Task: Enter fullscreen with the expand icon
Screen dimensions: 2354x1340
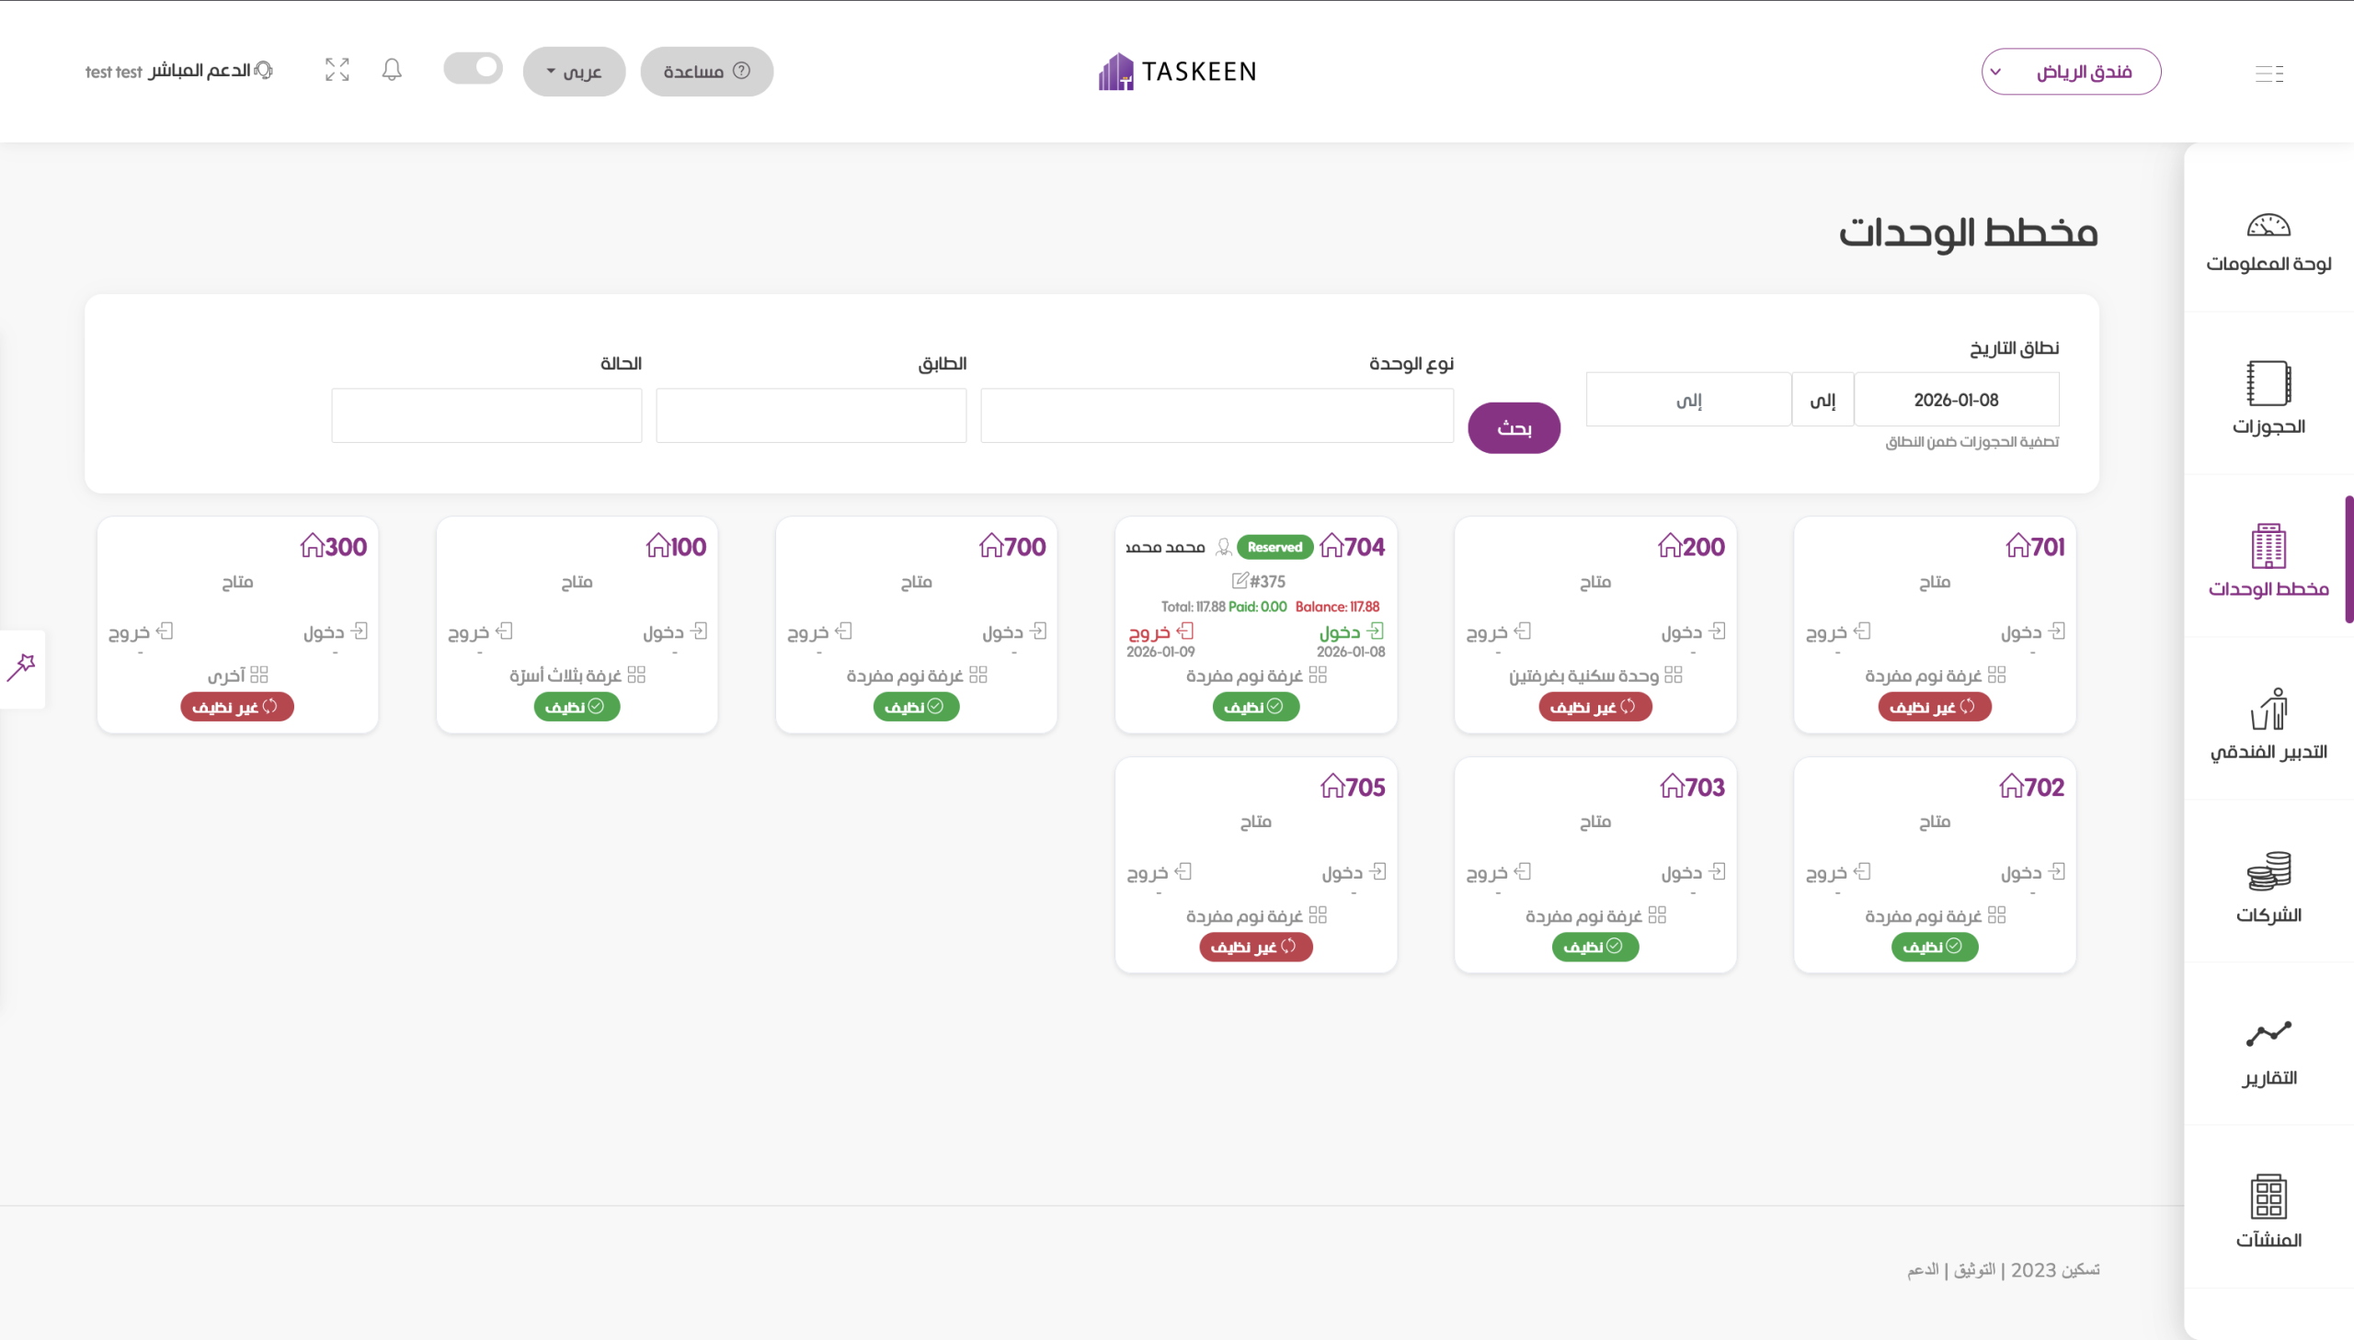Action: [337, 70]
